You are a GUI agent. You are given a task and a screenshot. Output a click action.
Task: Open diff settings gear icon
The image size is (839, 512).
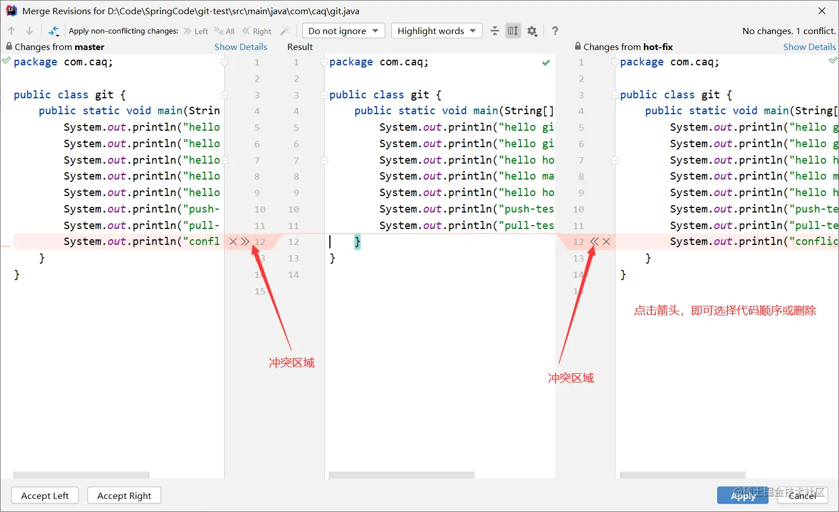(x=532, y=31)
